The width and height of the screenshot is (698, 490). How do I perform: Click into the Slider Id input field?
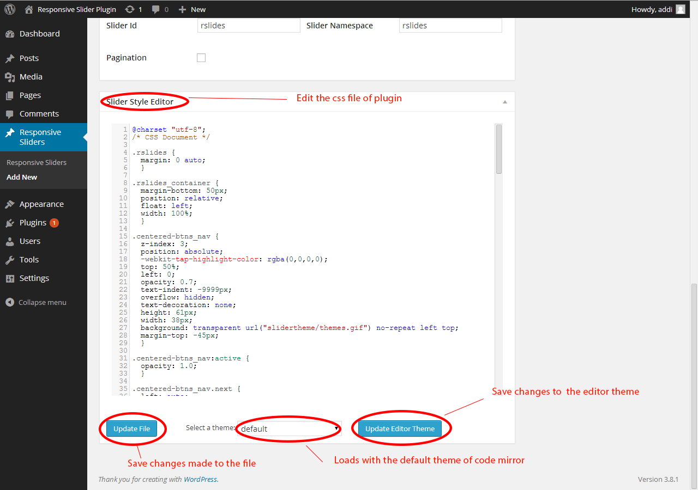249,26
